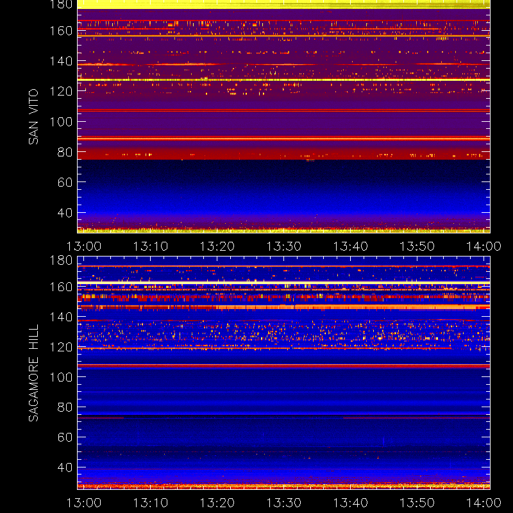Image resolution: width=513 pixels, height=513 pixels.
Task: Click 13:10 time label below Sagamore Hill plot
Action: click(151, 503)
